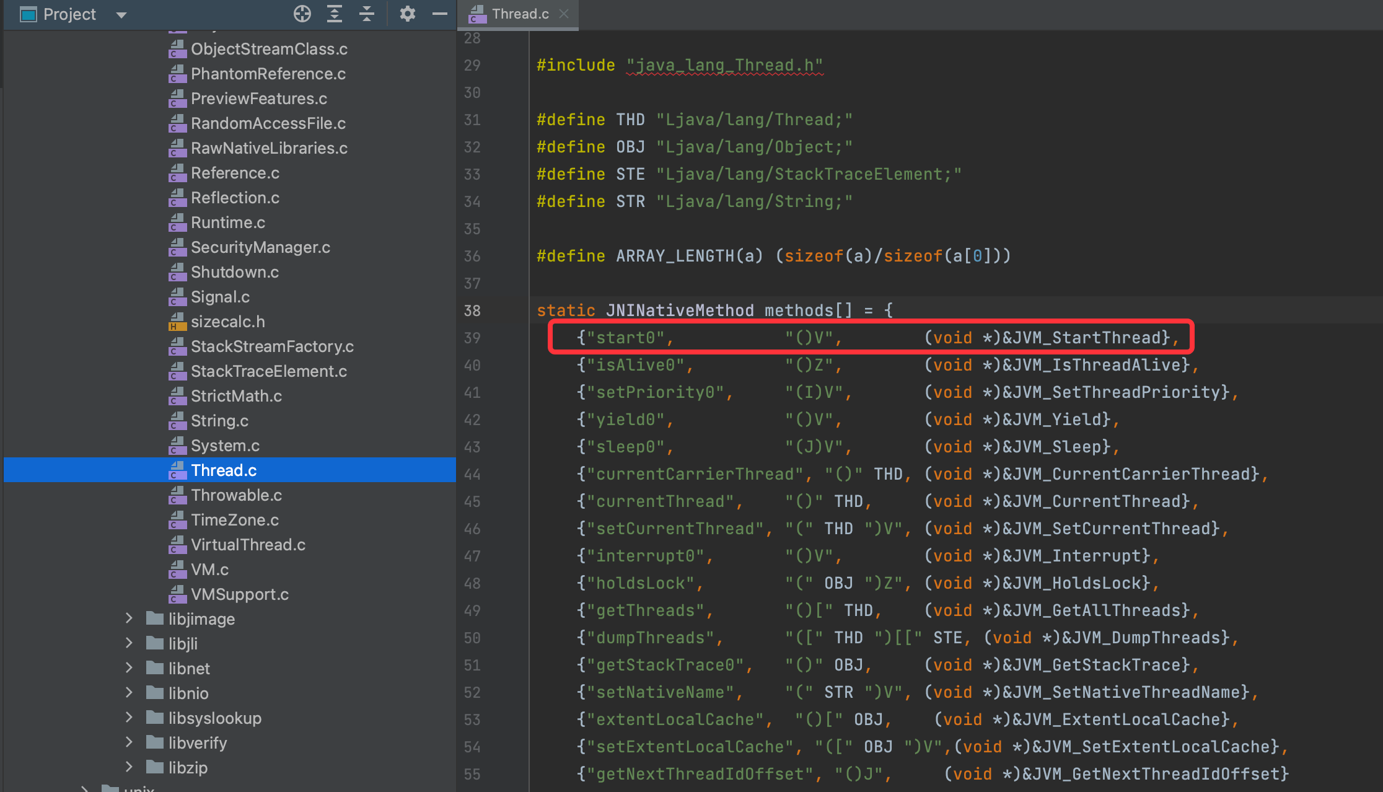
Task: Select TimeZone.c file
Action: pos(235,520)
